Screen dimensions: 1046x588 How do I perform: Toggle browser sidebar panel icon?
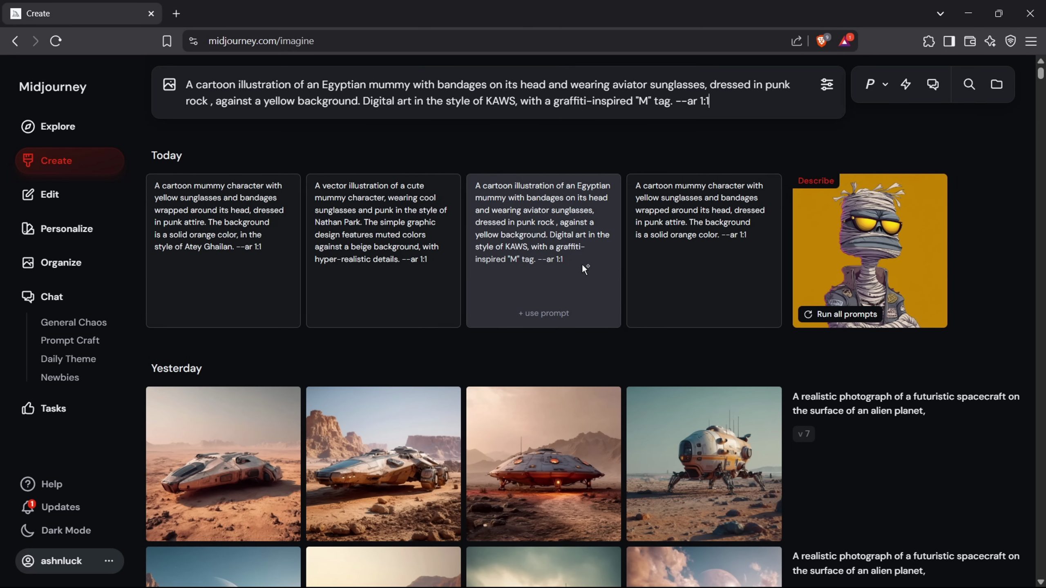pos(949,41)
